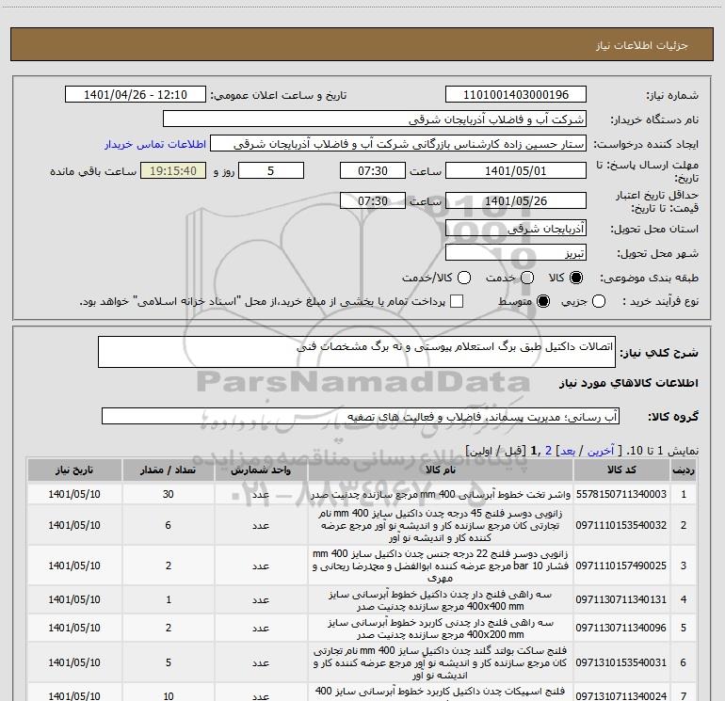This screenshot has height=701, width=725.
Task: Choose جزیی purchase type radio
Action: 598,301
